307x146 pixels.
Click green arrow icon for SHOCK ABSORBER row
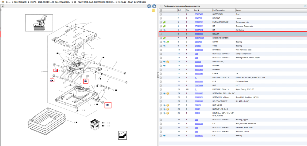coord(165,38)
